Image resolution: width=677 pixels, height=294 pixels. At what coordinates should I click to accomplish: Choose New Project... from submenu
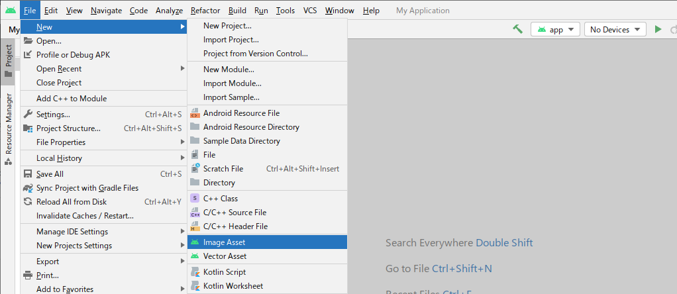coord(267,26)
